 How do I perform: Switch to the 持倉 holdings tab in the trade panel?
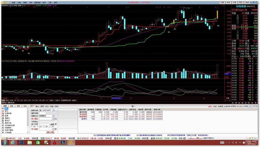point(52,106)
